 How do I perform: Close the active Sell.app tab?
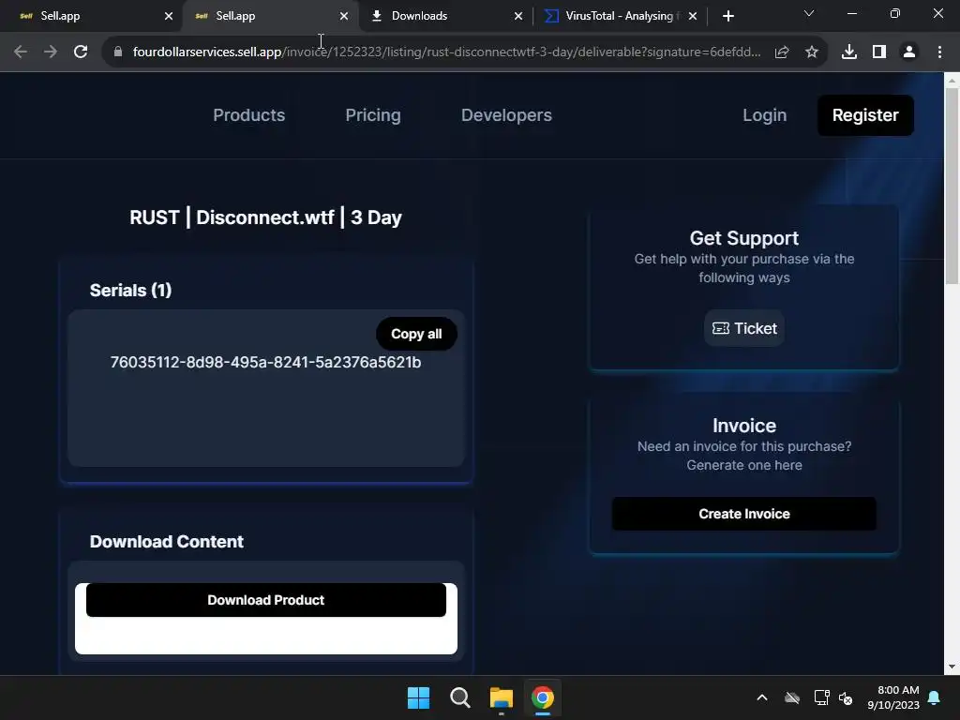pyautogui.click(x=344, y=17)
